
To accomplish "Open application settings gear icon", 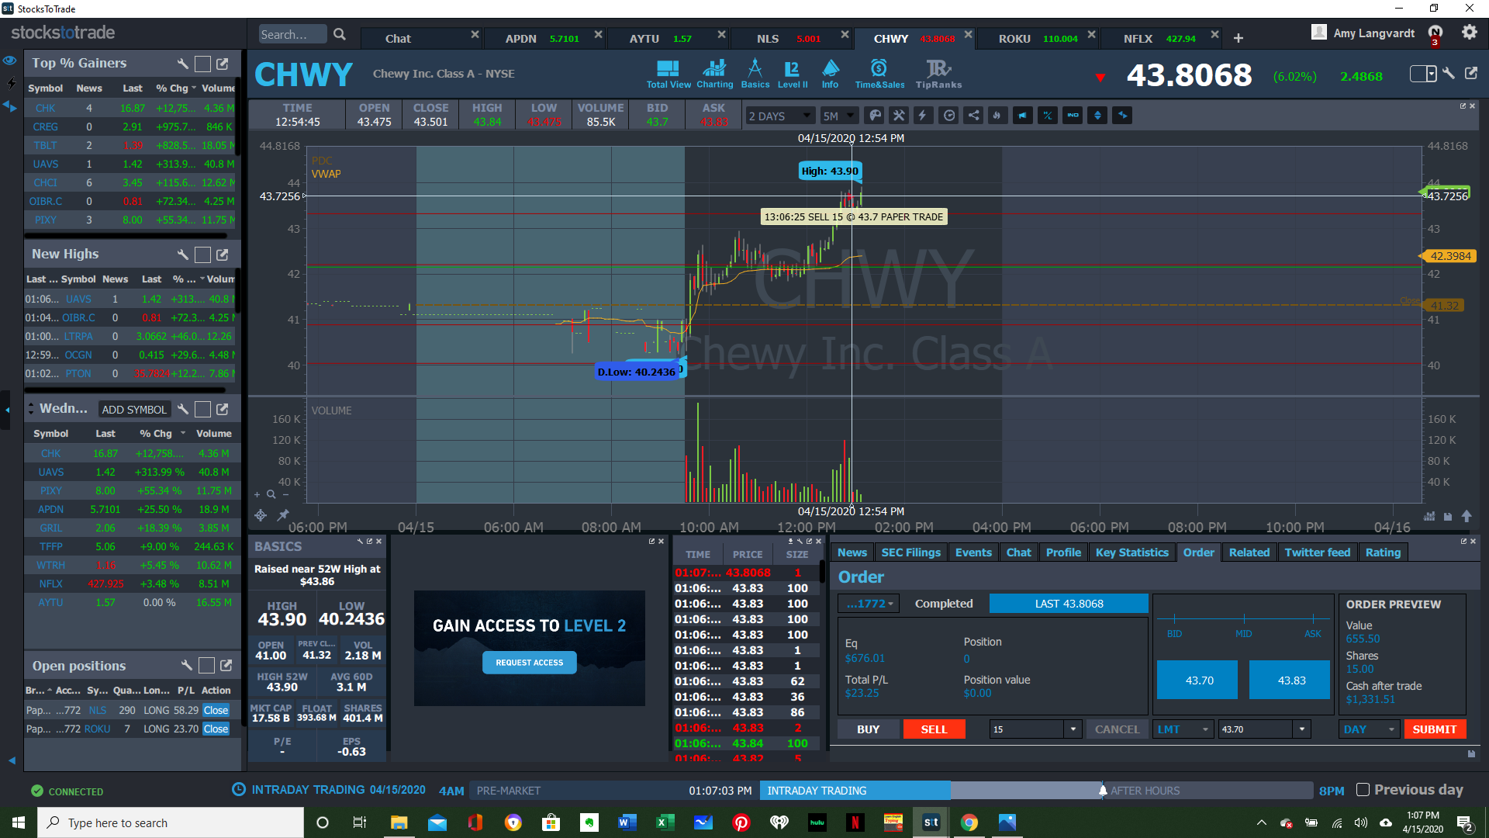I will tap(1469, 33).
